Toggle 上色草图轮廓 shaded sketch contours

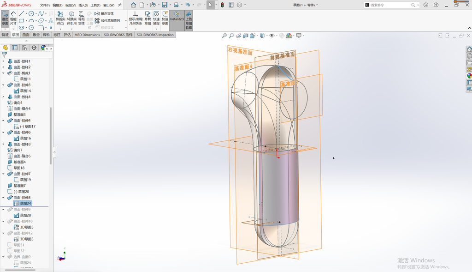pyautogui.click(x=189, y=20)
